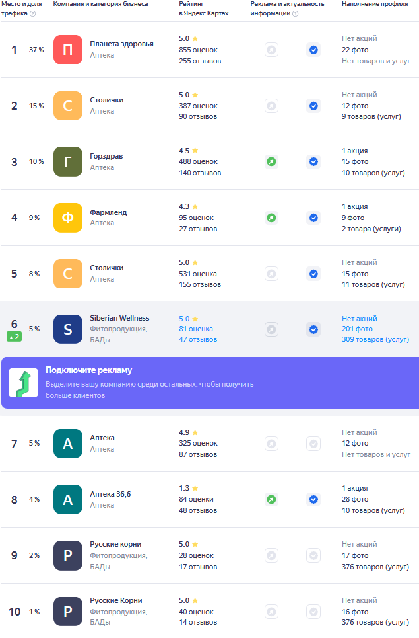Click green advertising icon for Горздрав

[x=271, y=161]
